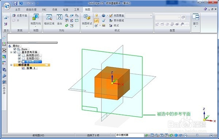This screenshot has height=139, width=219.
Task: Click the 视图样式 view style cubes icon
Action: tap(87, 17)
